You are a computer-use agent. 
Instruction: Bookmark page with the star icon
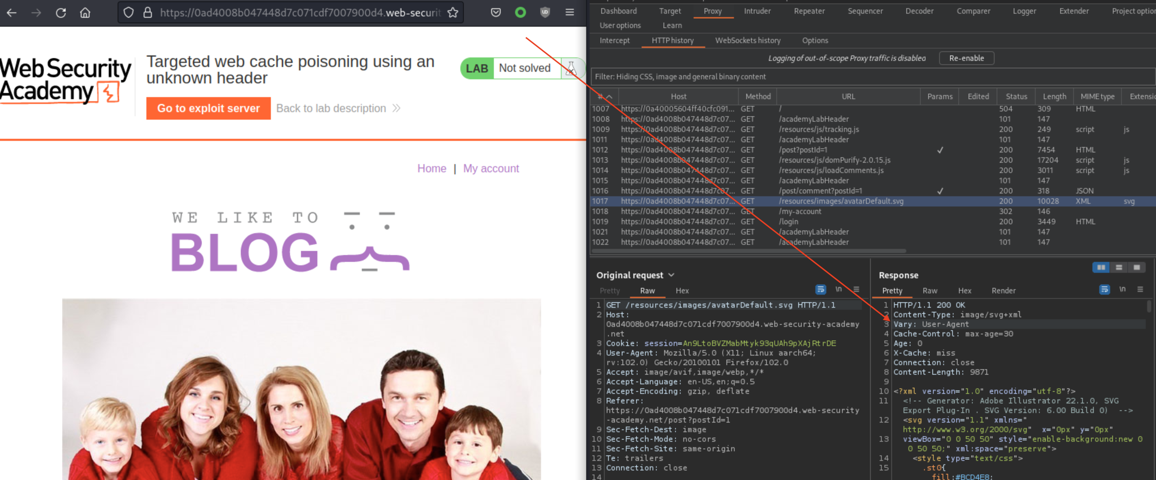[453, 13]
